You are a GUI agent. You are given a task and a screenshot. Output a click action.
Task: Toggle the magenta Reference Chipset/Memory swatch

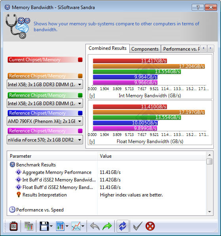click(x=80, y=131)
